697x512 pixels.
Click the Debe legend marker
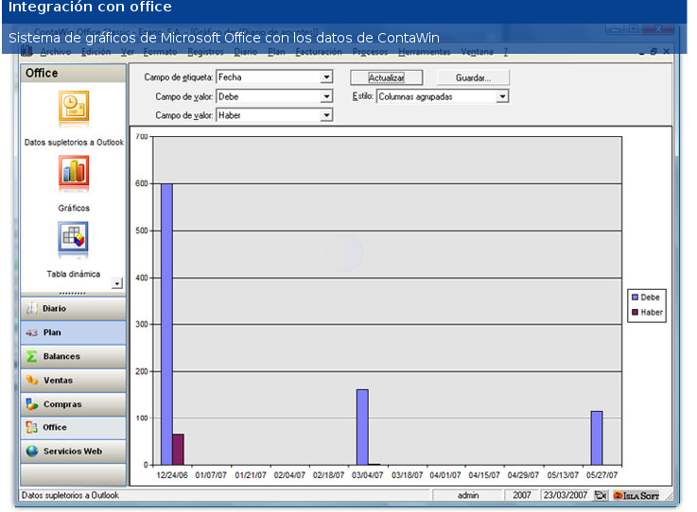pyautogui.click(x=636, y=297)
